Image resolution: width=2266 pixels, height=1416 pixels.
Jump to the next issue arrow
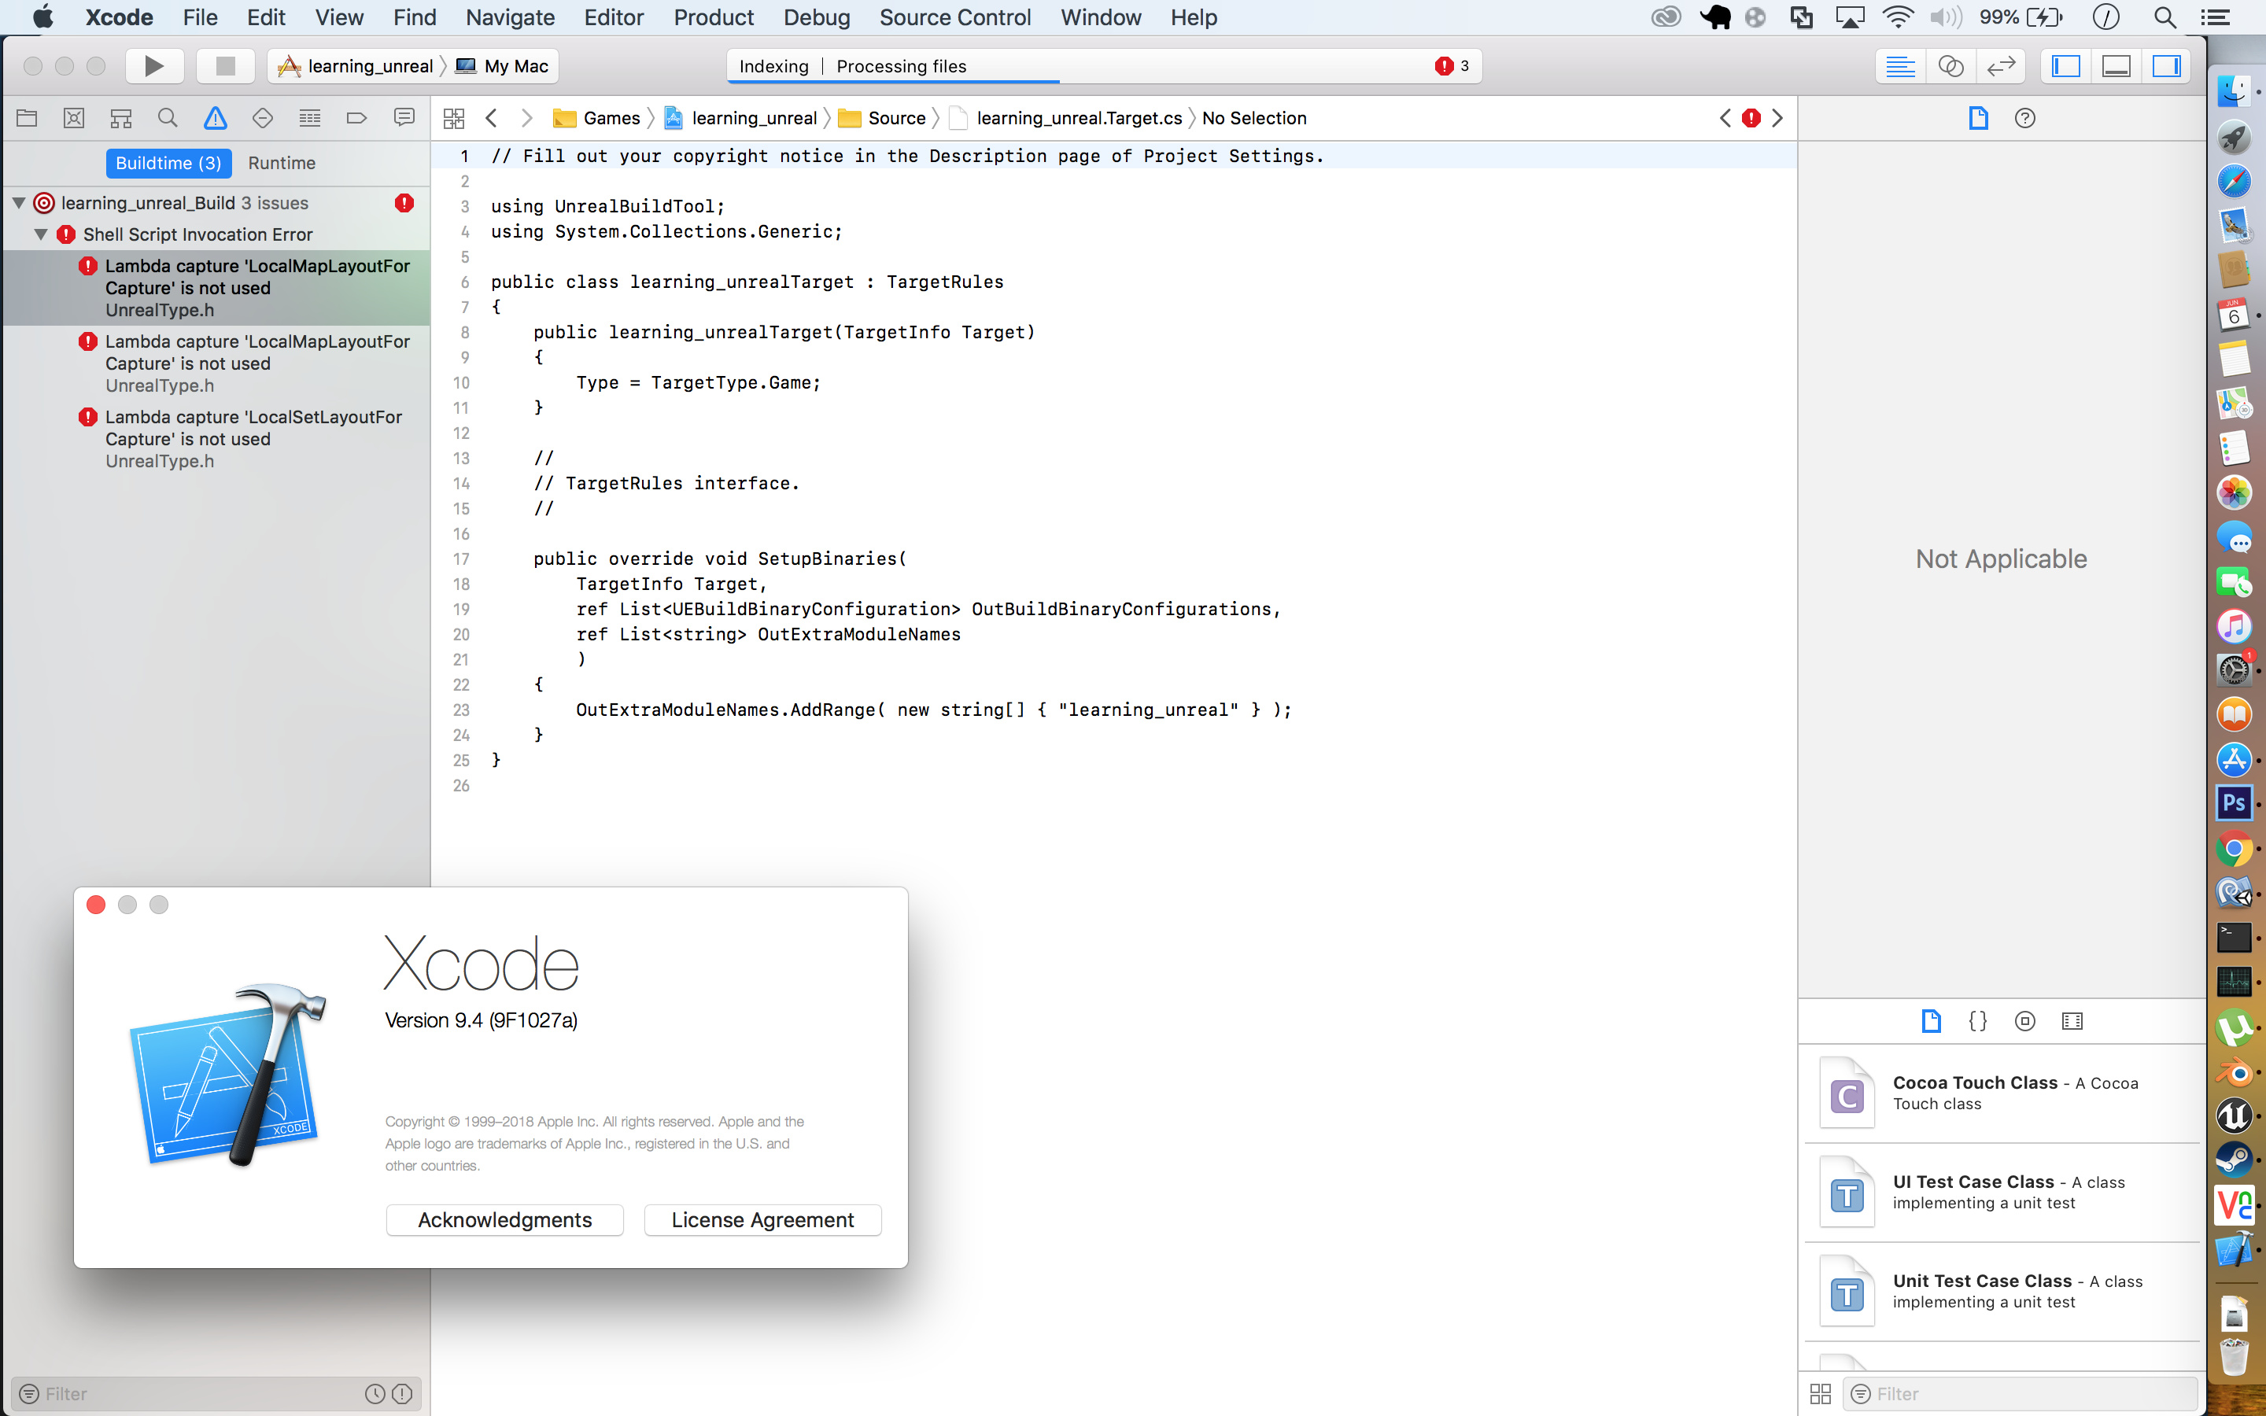tap(1777, 118)
